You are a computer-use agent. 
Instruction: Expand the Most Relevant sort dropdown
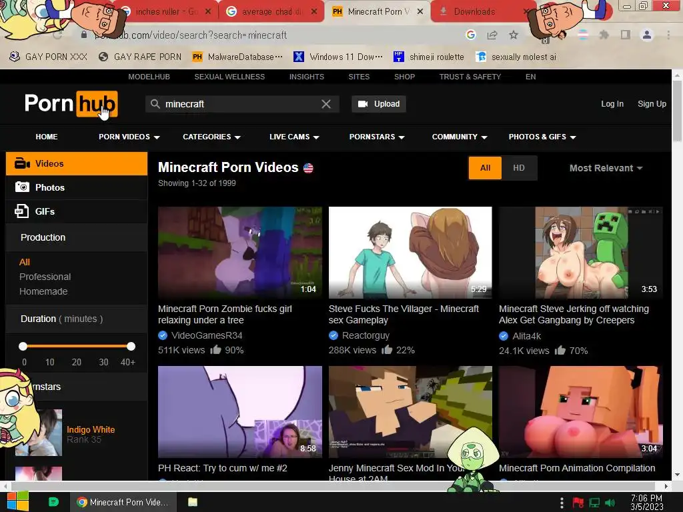(x=606, y=168)
